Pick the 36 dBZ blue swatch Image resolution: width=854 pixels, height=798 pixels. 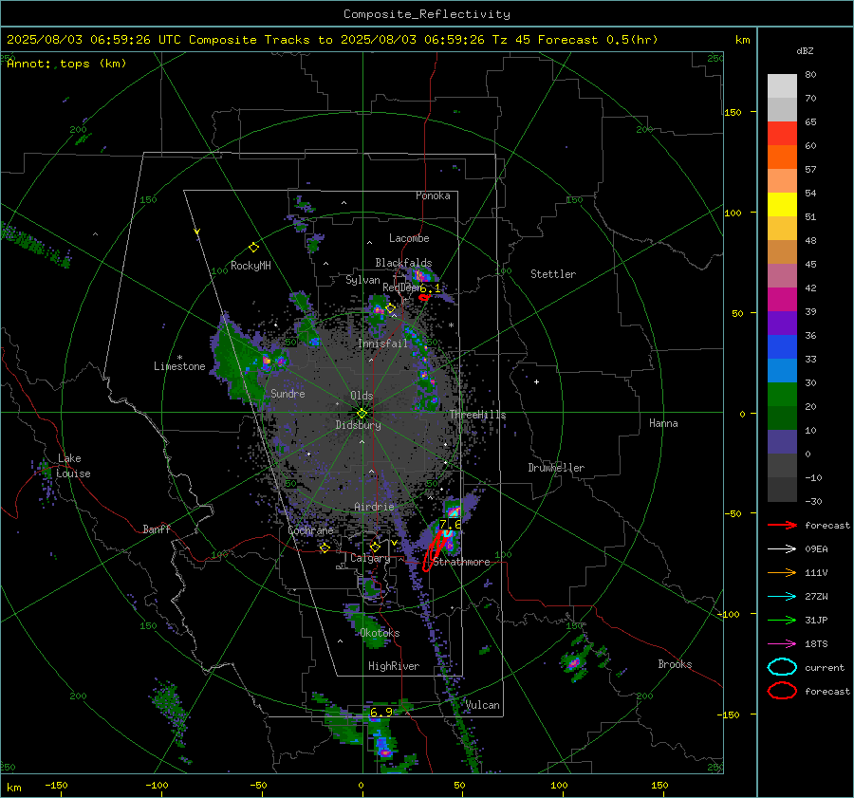[x=782, y=346]
